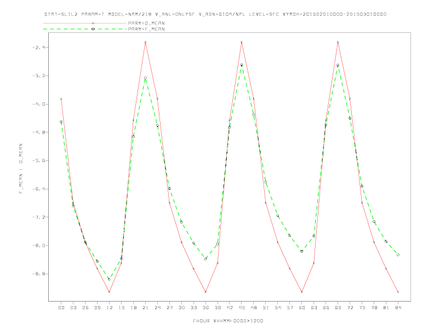
Task: Click x-axis tick label 12
Action: pos(110,308)
